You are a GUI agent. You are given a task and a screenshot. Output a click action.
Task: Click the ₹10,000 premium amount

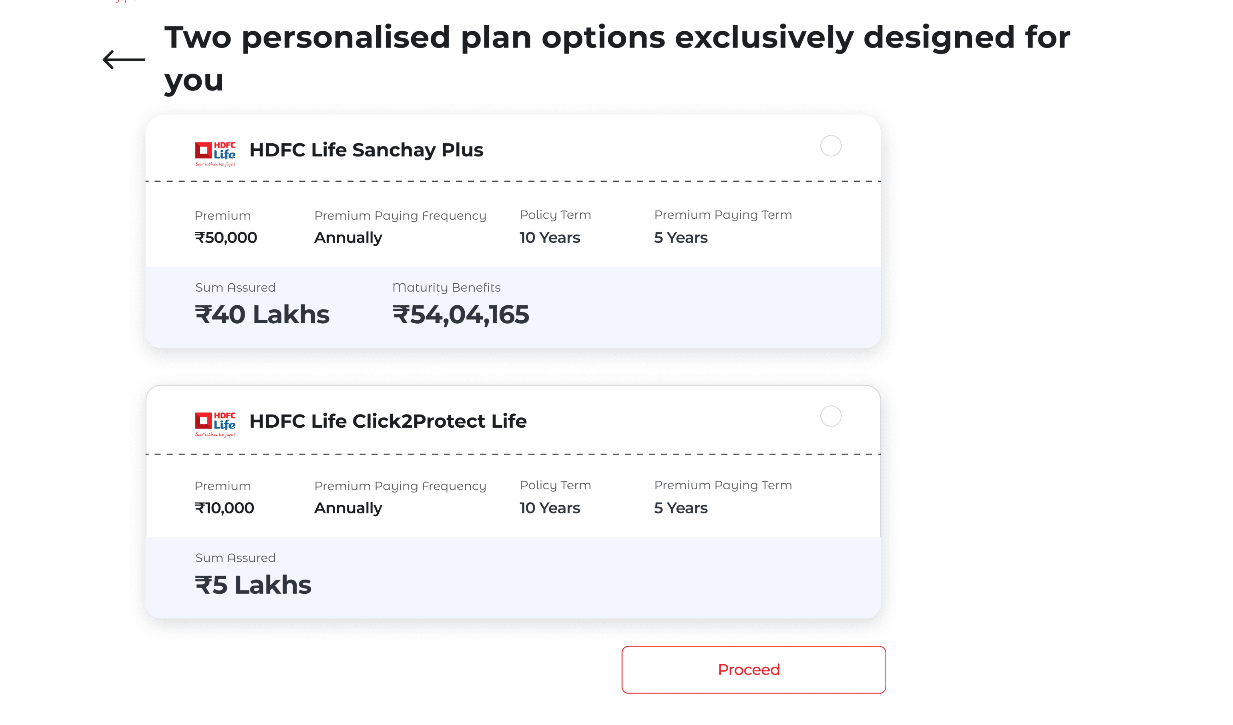(x=224, y=508)
